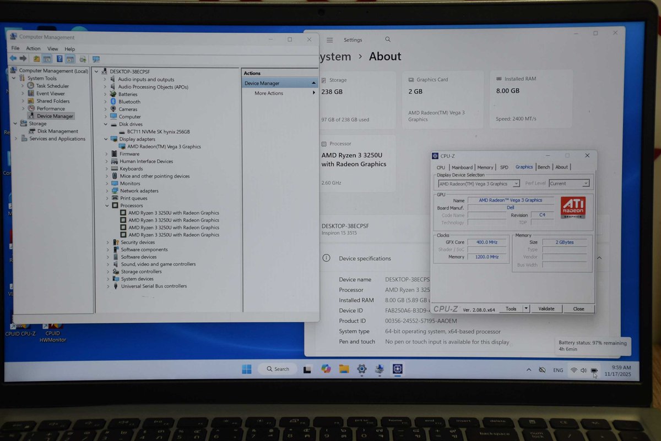Collapse the Processors node in Device Manager

[x=107, y=206]
